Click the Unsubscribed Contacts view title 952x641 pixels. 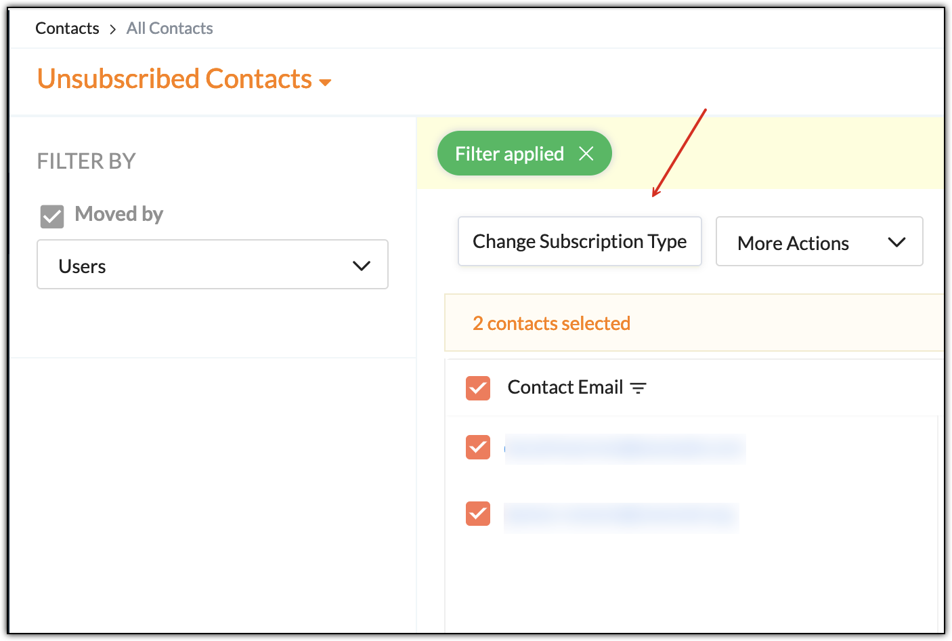[x=174, y=79]
